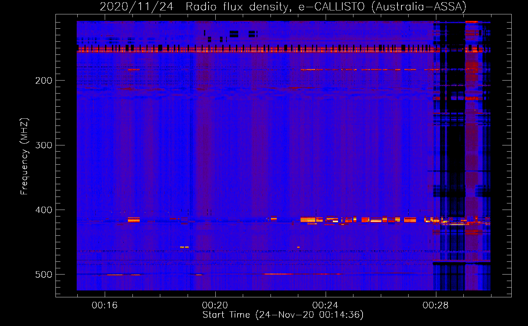Click the 00:28 time tick label
528x326 pixels.
[435, 305]
